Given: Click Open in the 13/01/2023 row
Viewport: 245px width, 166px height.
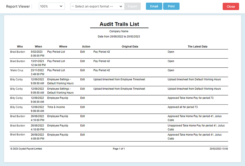Looking at the screenshot, I should pyautogui.click(x=171, y=61).
